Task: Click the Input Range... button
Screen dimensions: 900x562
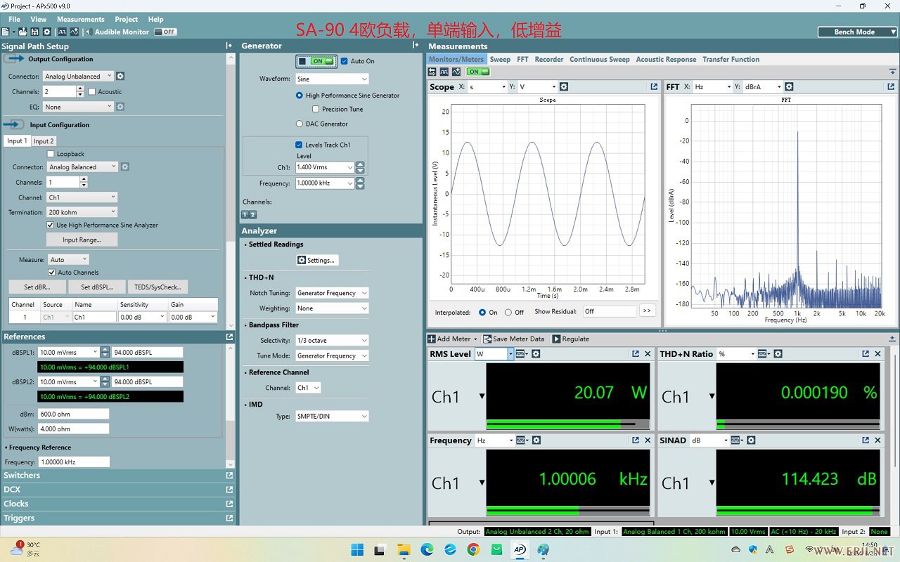Action: click(x=82, y=240)
